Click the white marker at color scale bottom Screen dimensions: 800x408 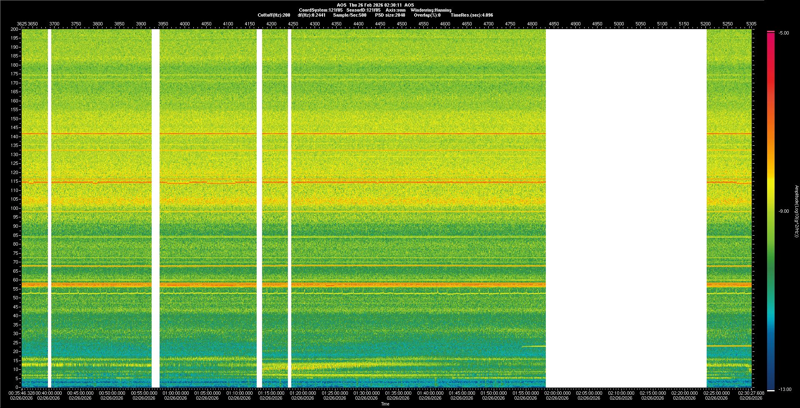(x=770, y=390)
